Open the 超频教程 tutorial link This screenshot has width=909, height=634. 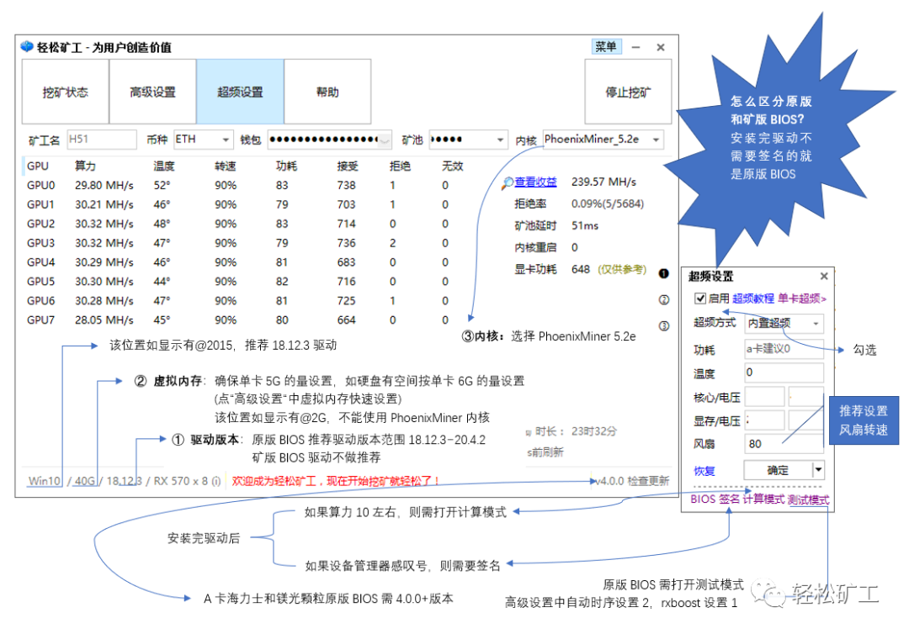click(x=752, y=299)
